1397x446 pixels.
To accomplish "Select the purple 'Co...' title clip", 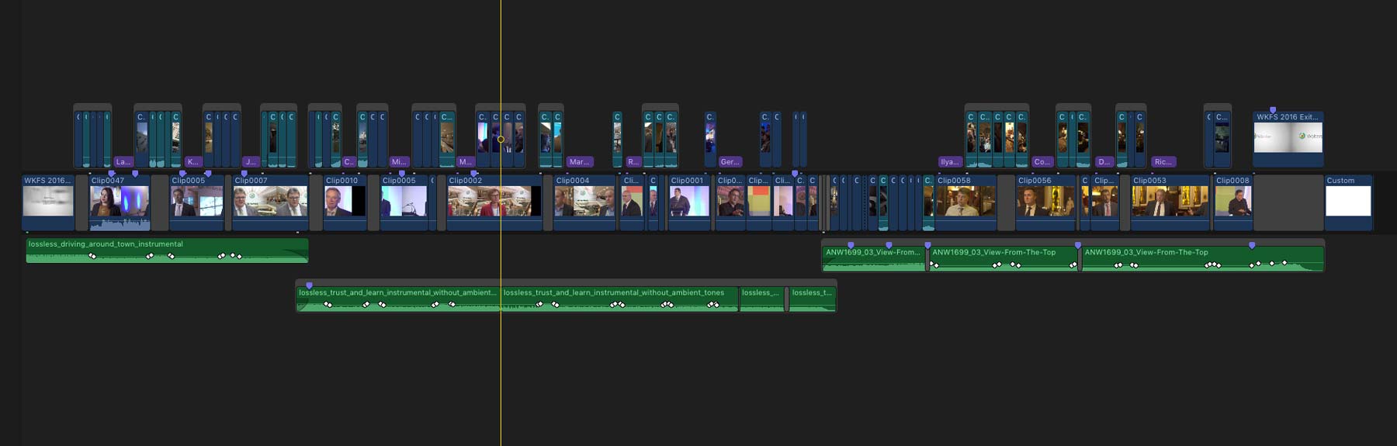I will pos(1042,162).
